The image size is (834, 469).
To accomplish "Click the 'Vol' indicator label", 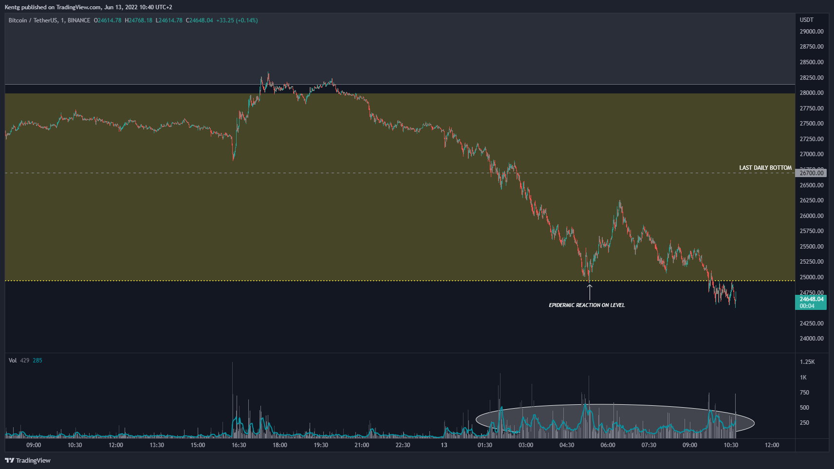I will click(x=13, y=361).
